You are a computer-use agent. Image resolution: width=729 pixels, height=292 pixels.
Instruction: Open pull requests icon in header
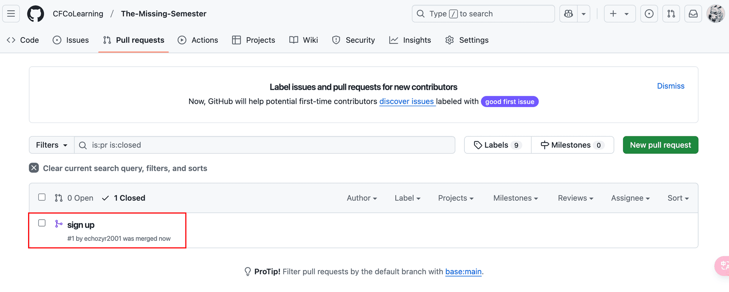pyautogui.click(x=671, y=14)
